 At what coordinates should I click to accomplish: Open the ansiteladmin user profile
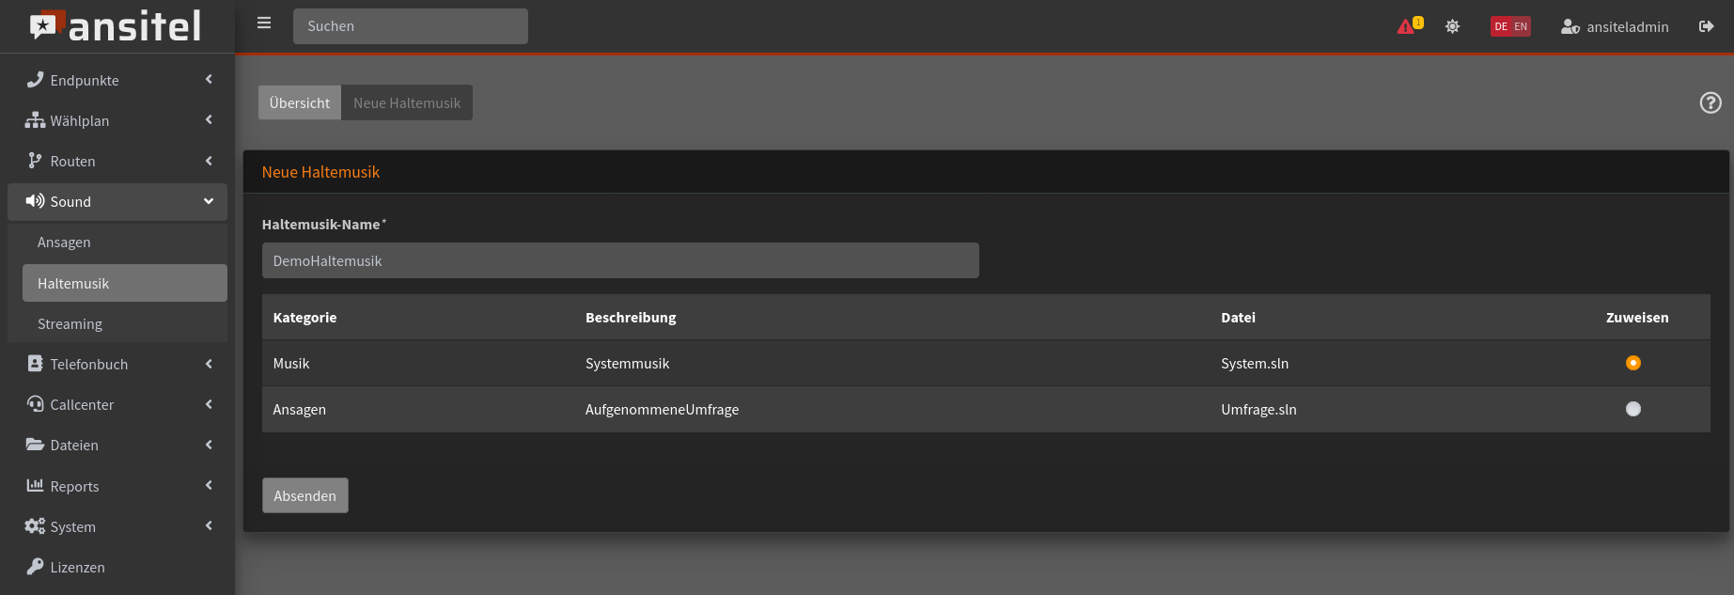[1615, 26]
